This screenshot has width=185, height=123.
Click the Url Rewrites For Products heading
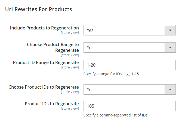point(38,9)
